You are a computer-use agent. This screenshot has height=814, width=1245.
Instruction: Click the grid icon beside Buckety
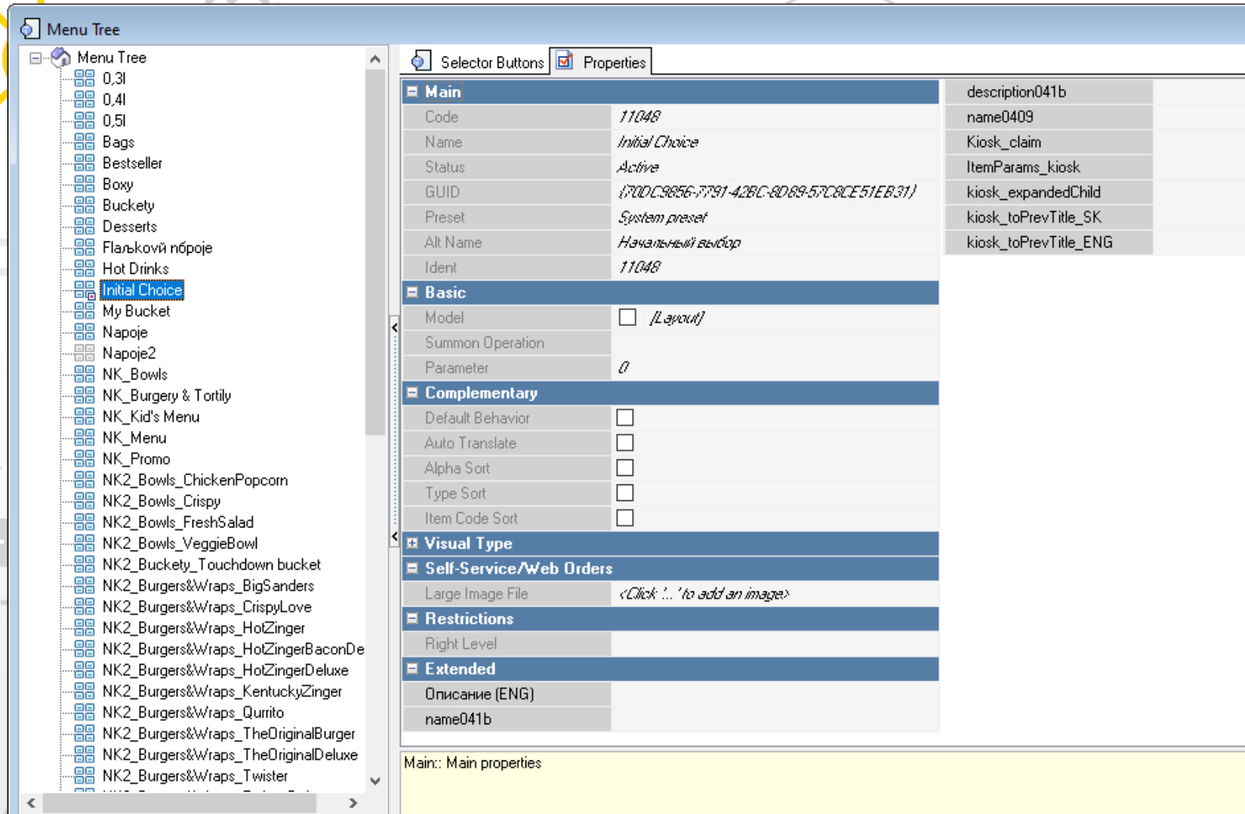point(85,205)
